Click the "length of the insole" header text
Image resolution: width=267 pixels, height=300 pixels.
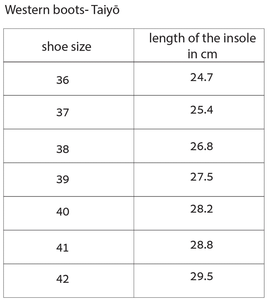click(202, 38)
